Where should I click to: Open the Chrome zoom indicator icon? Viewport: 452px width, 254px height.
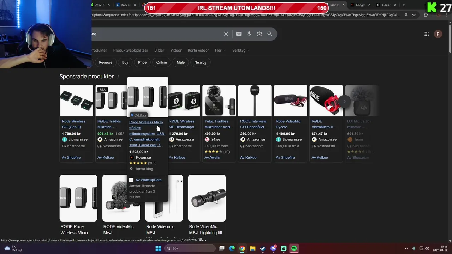[406, 15]
